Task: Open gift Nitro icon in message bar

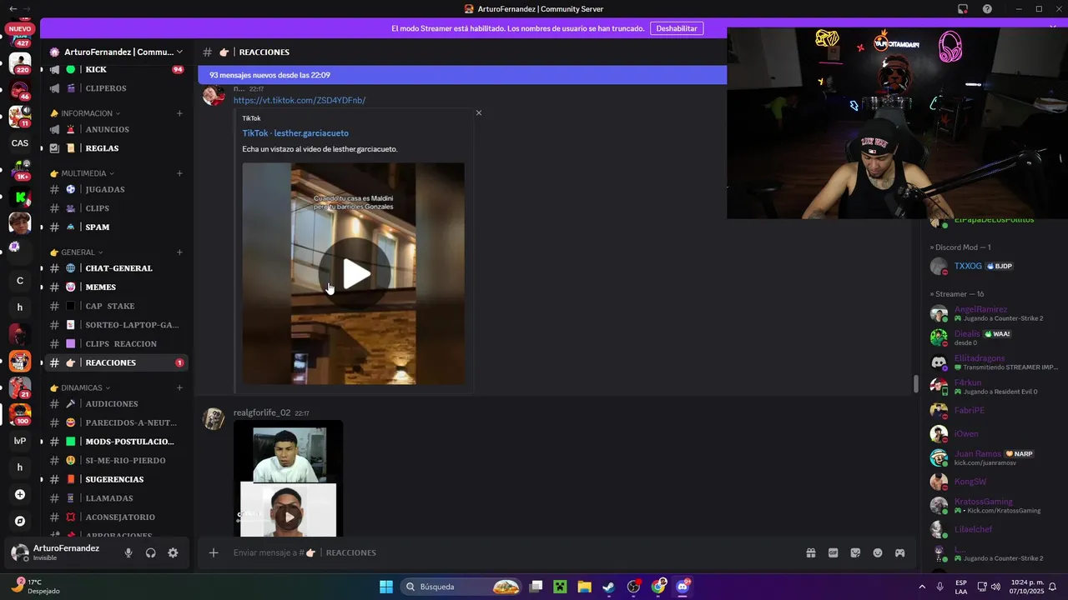Action: point(810,552)
